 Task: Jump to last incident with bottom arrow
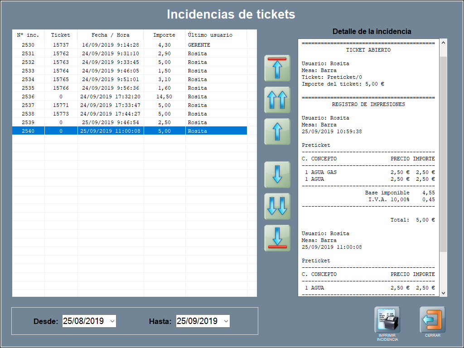pos(277,238)
